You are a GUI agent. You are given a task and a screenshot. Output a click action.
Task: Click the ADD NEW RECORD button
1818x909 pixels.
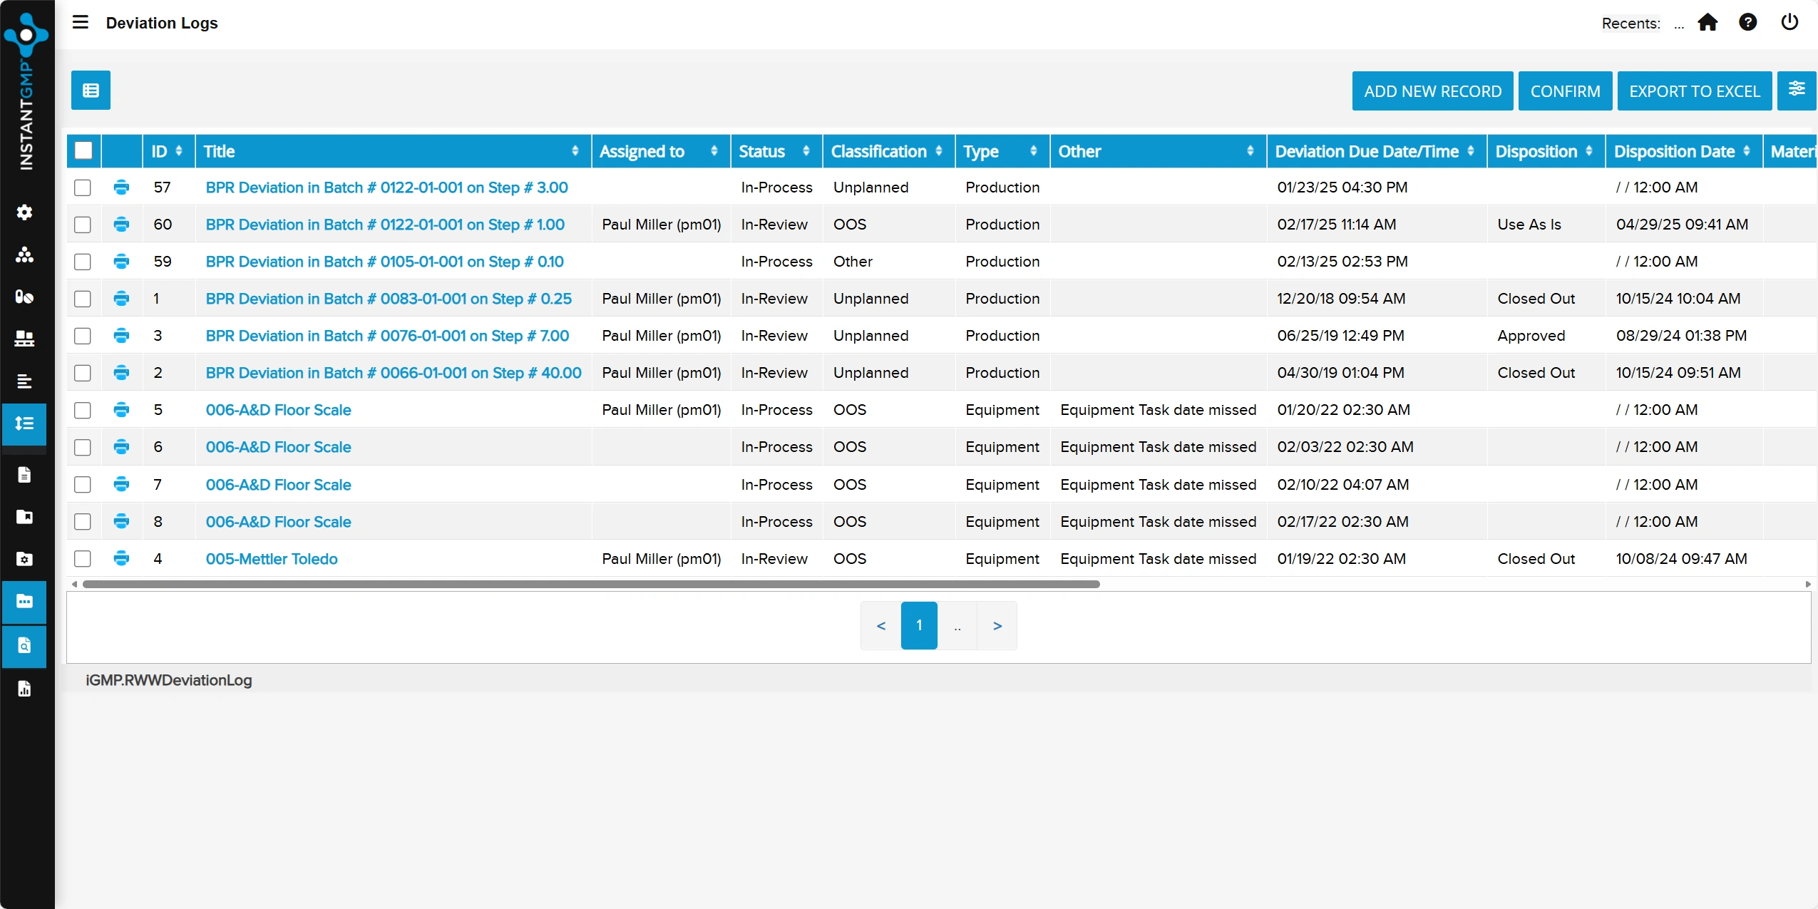(1432, 91)
